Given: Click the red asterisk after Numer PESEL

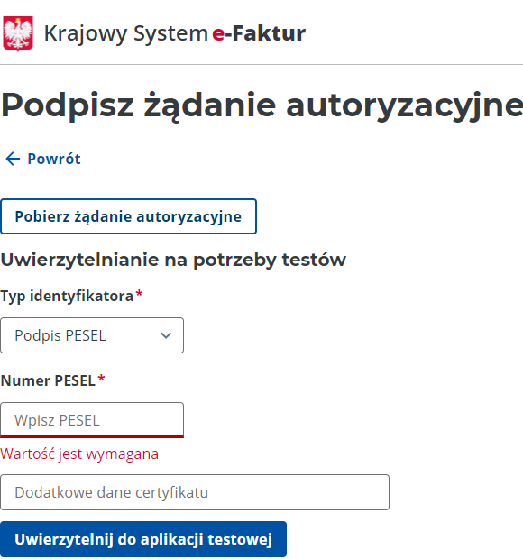Looking at the screenshot, I should [101, 379].
